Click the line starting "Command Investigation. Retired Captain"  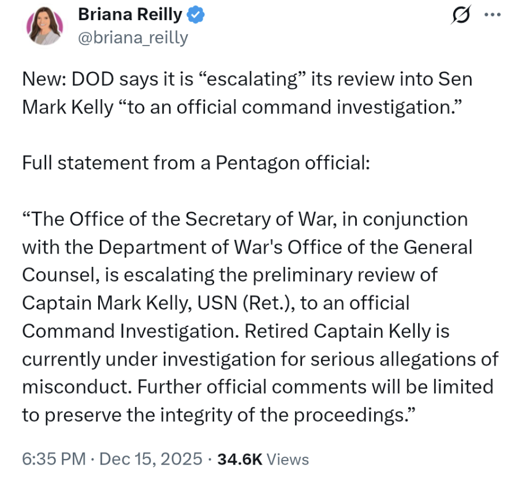click(x=236, y=331)
